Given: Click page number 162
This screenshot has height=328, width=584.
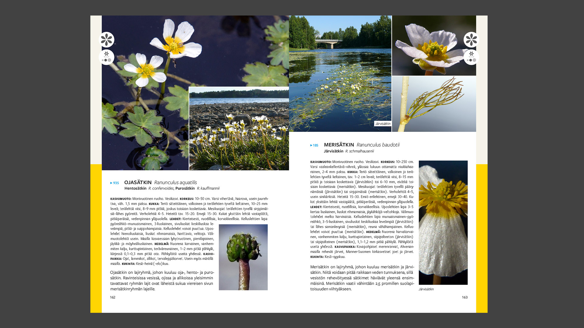Looking at the screenshot, I should click(x=113, y=297).
